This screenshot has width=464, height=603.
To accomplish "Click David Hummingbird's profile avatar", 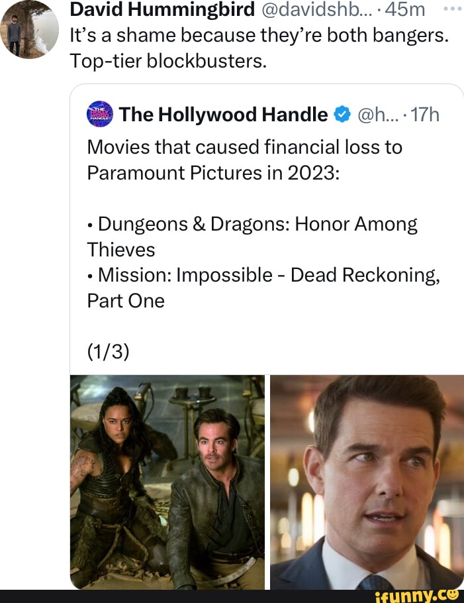I will [29, 28].
